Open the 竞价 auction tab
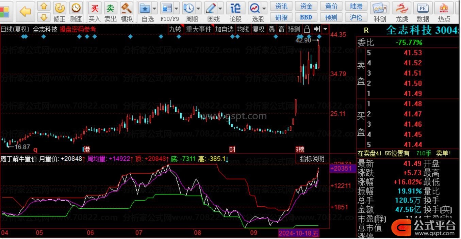Screen dimensions: 461x239 [331, 6]
